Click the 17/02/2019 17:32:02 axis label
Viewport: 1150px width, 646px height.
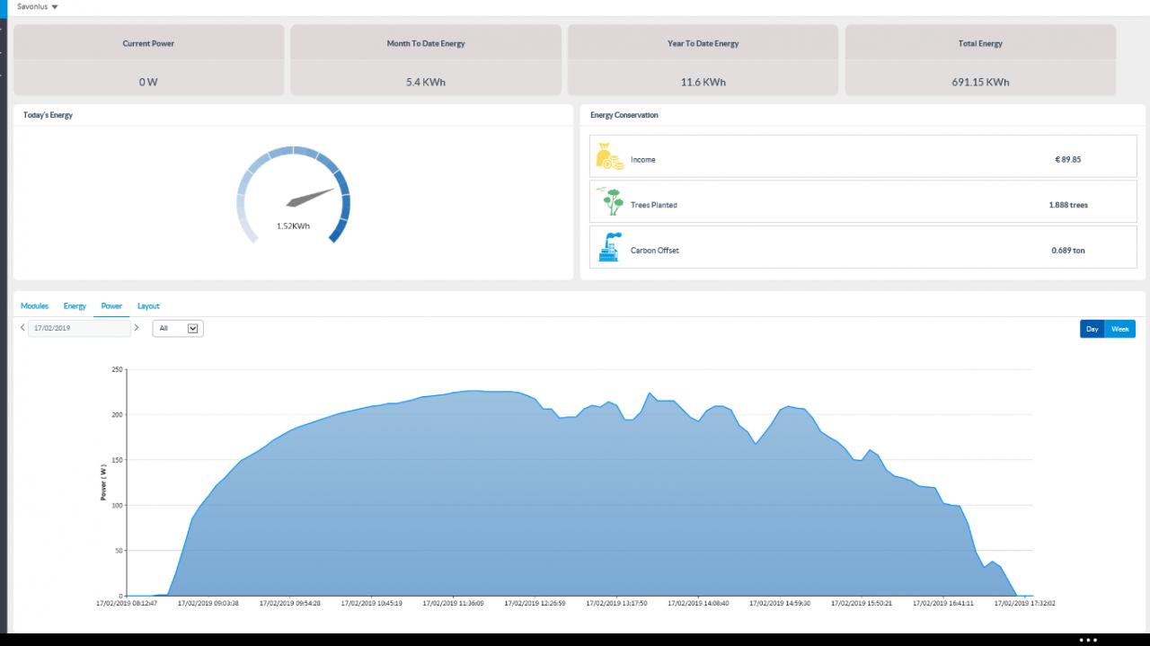coord(1024,604)
